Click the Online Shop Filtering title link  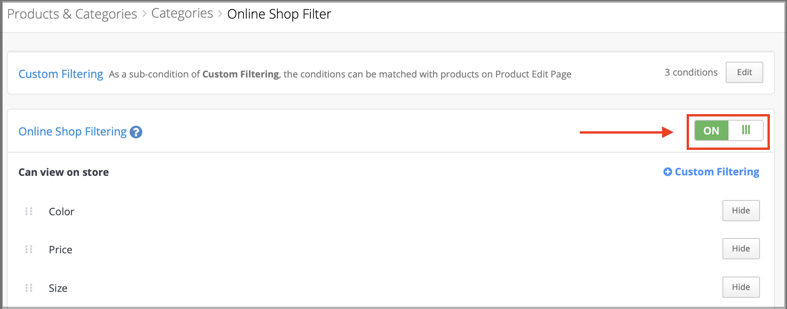[72, 132]
